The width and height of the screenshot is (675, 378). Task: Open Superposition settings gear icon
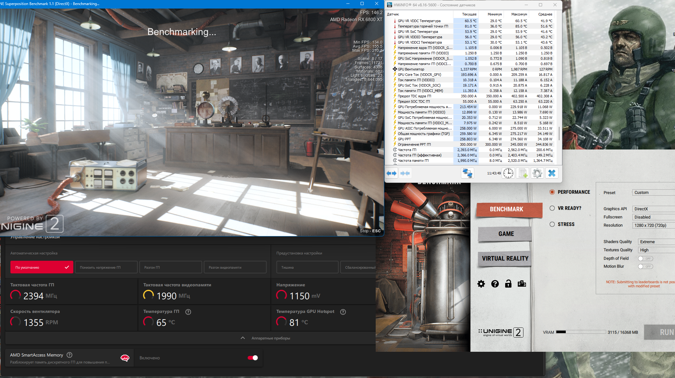tap(481, 284)
